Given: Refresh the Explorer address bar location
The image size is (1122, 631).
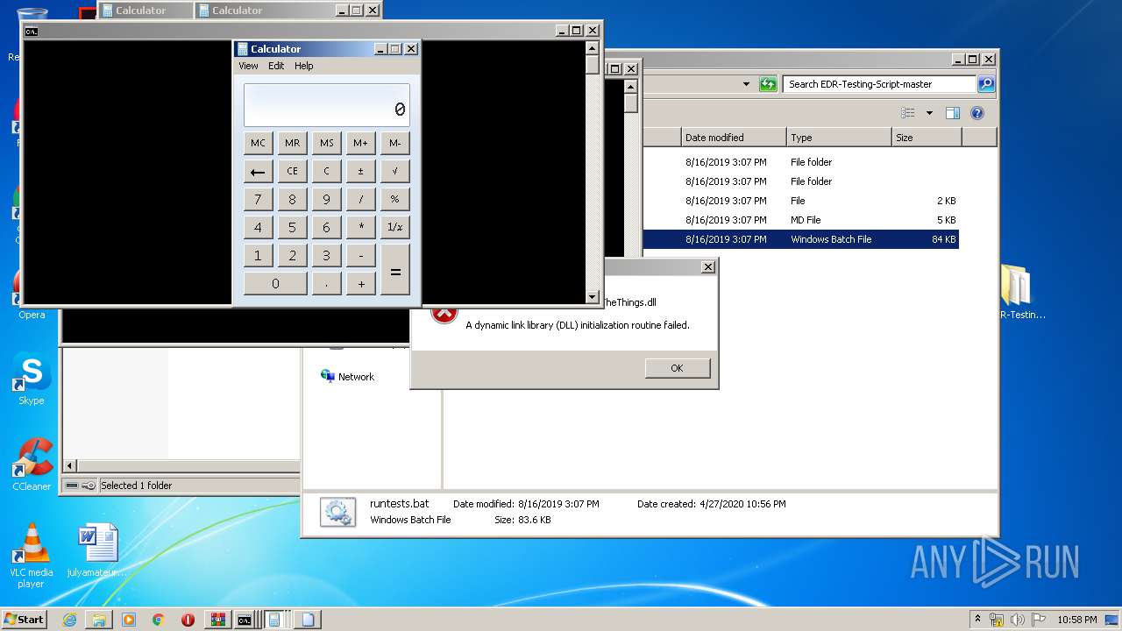Looking at the screenshot, I should (x=768, y=84).
